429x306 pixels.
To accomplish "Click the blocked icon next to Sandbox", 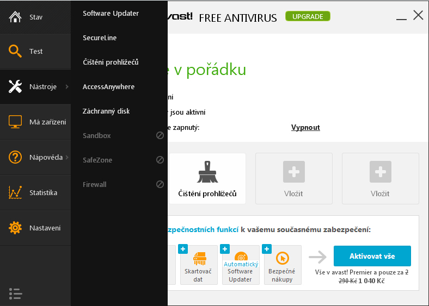I will (160, 135).
